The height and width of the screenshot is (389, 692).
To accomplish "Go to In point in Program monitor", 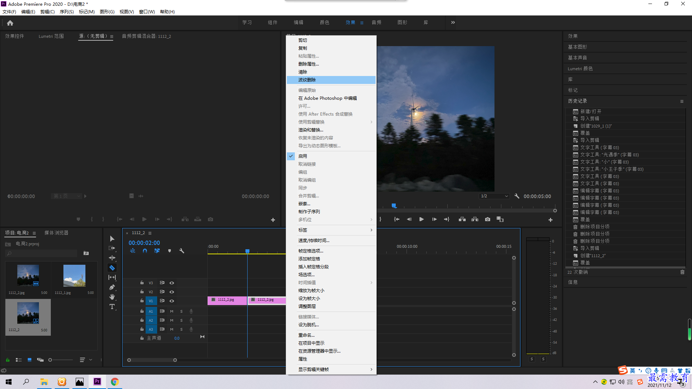I will (396, 219).
